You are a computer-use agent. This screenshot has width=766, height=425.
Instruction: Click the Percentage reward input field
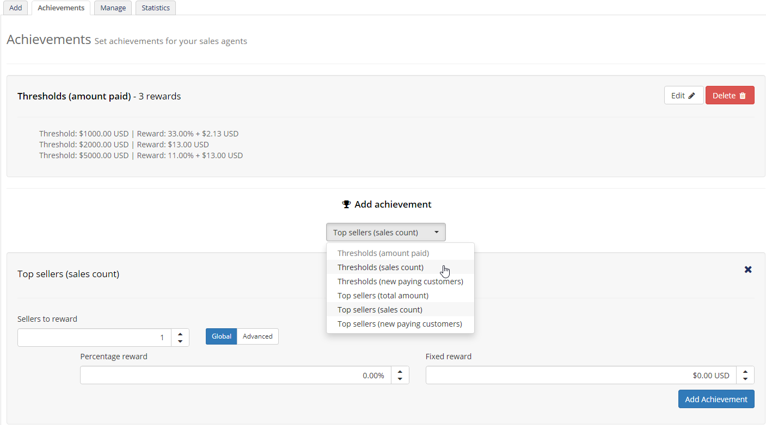(235, 375)
